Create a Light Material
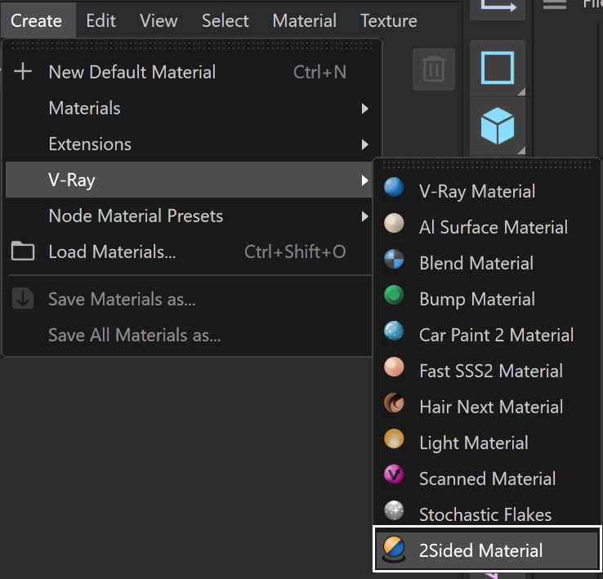 487,443
